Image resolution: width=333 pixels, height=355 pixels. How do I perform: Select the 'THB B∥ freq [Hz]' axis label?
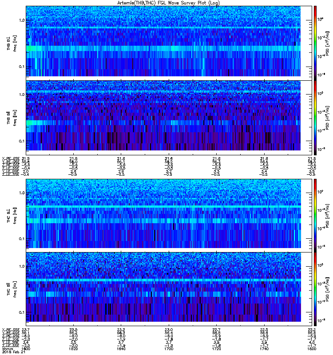pos(12,118)
